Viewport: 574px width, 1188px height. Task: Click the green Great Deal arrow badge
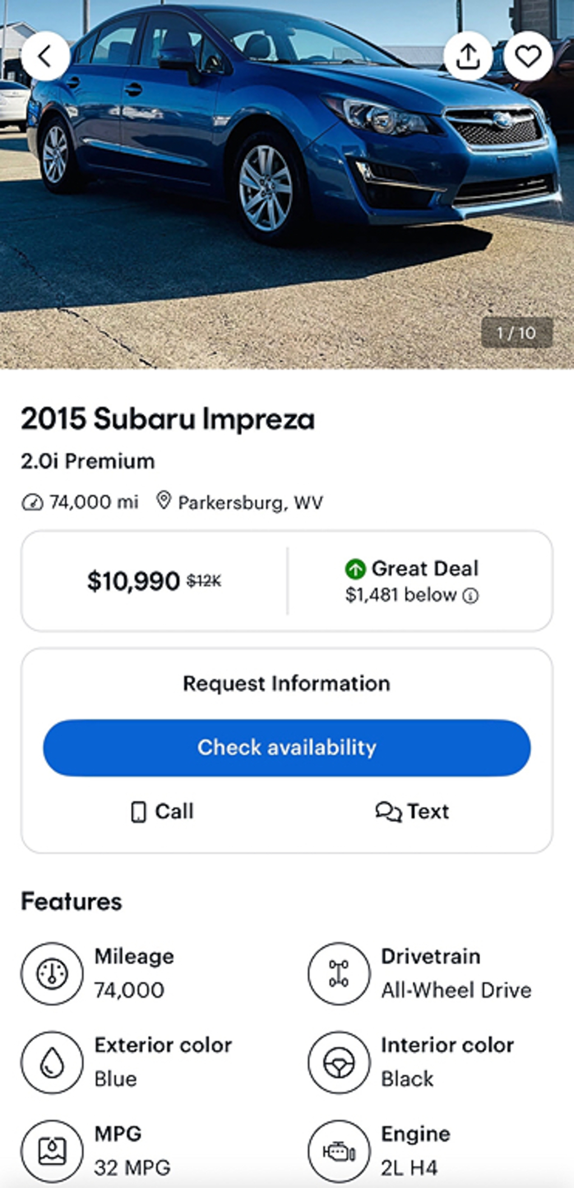pyautogui.click(x=355, y=569)
